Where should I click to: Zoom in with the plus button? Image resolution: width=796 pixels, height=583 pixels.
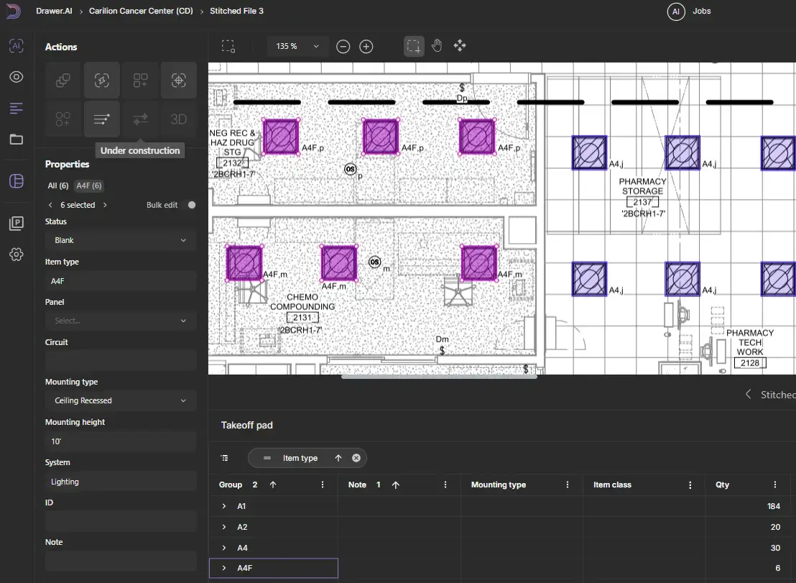click(366, 47)
